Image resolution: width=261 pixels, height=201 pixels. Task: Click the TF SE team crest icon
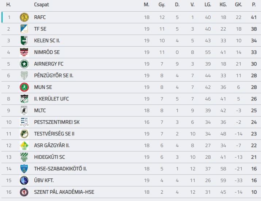click(24, 29)
